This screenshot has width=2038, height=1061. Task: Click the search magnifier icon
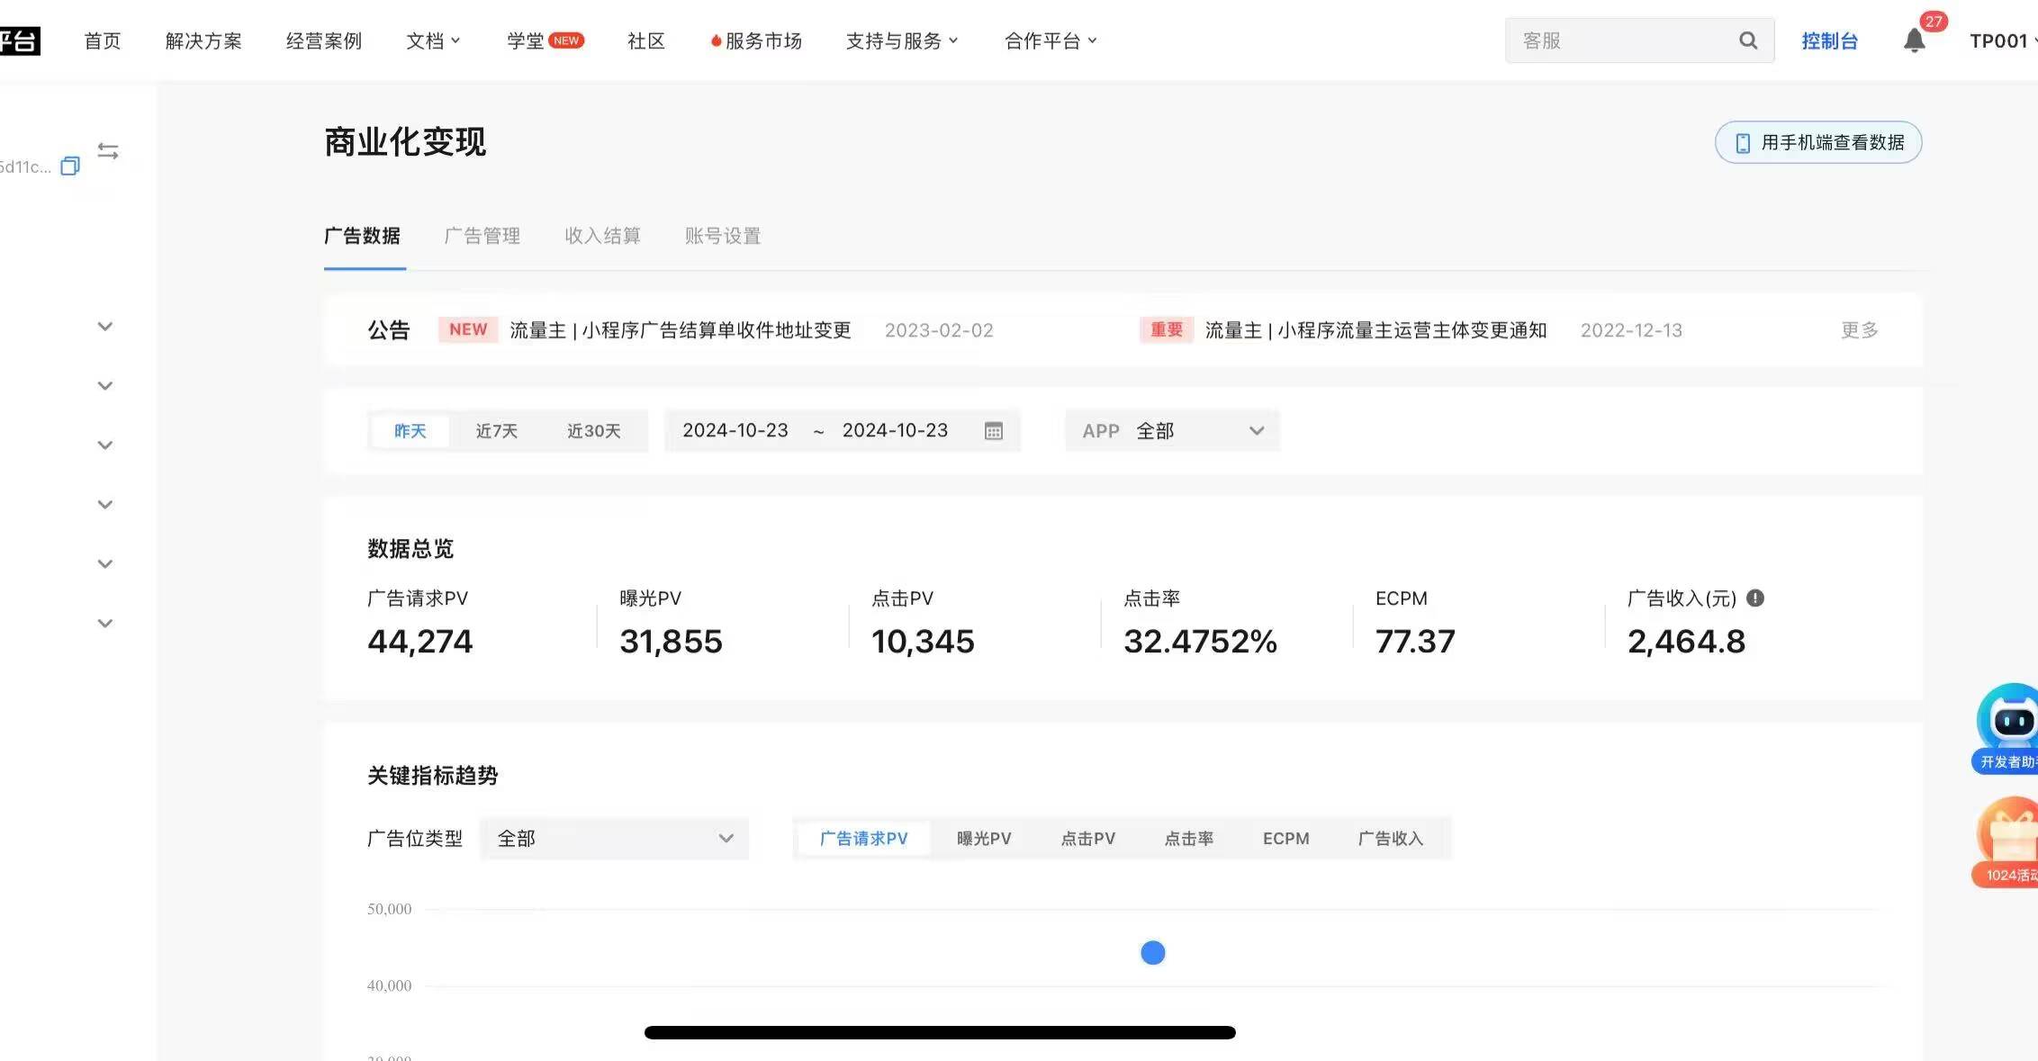(1747, 40)
